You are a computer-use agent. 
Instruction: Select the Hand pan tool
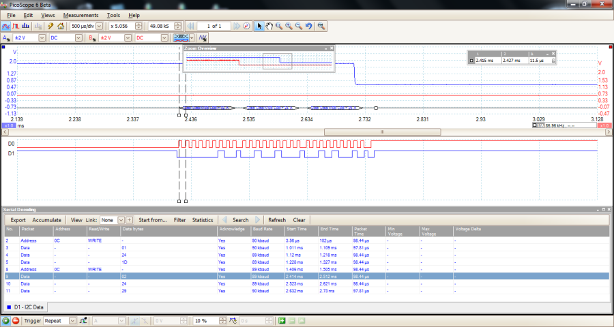[x=269, y=26]
